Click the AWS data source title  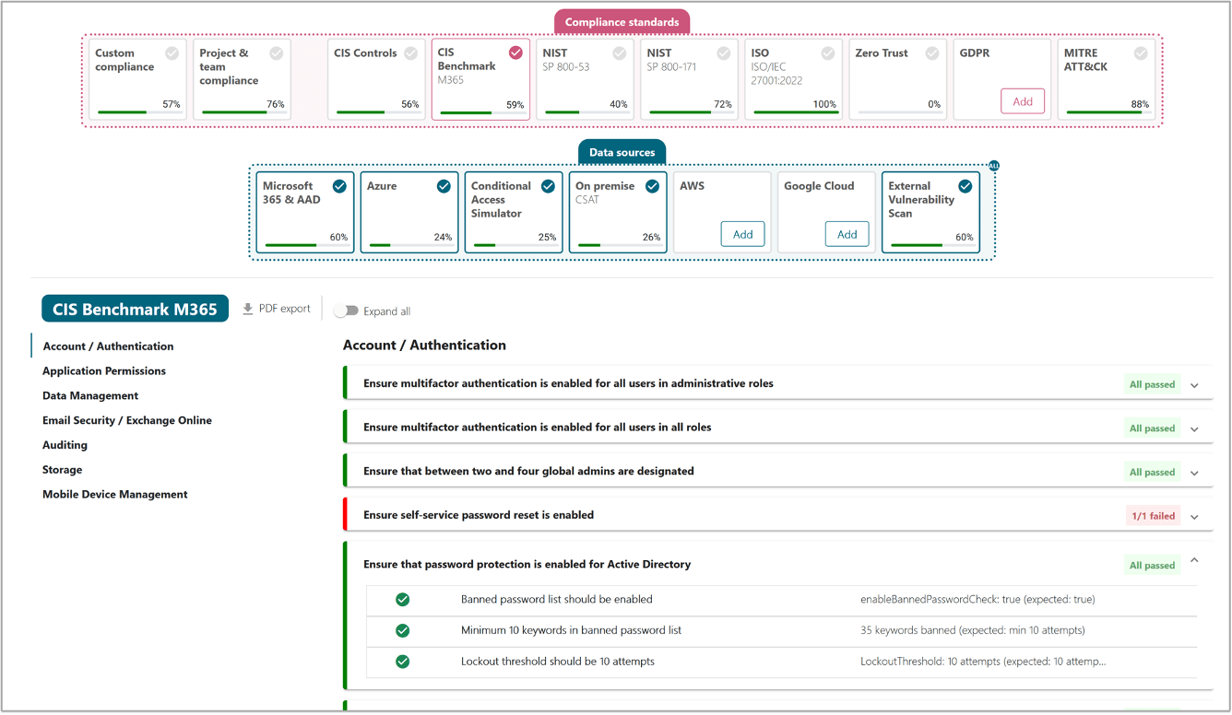tap(692, 186)
